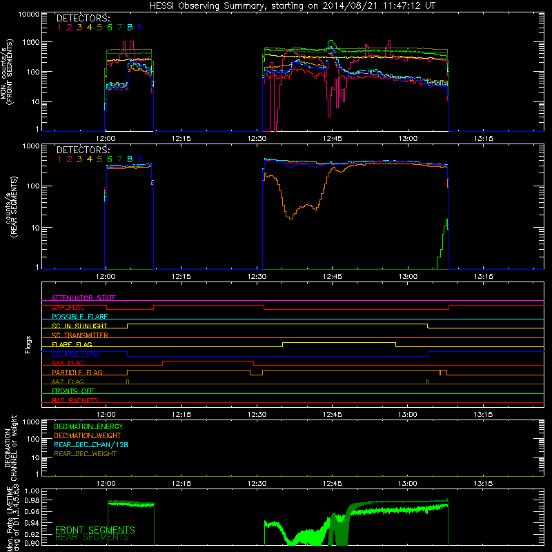
Task: Select detector 5 in rear segments legend
Action: 99,159
